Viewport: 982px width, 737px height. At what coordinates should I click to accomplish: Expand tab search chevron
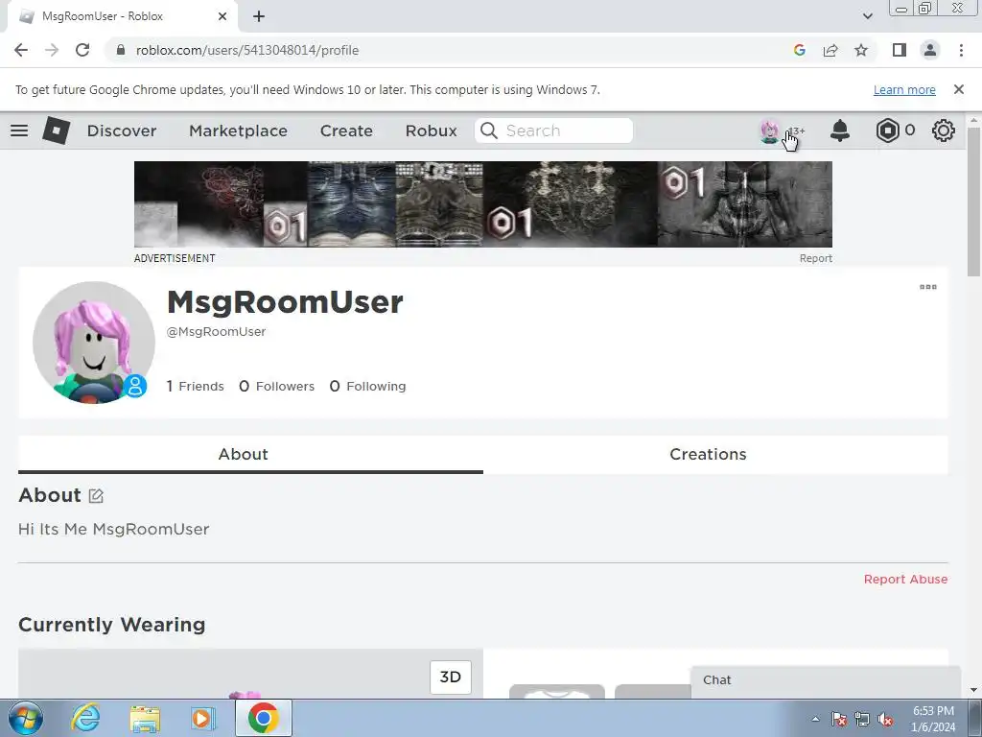(x=867, y=16)
